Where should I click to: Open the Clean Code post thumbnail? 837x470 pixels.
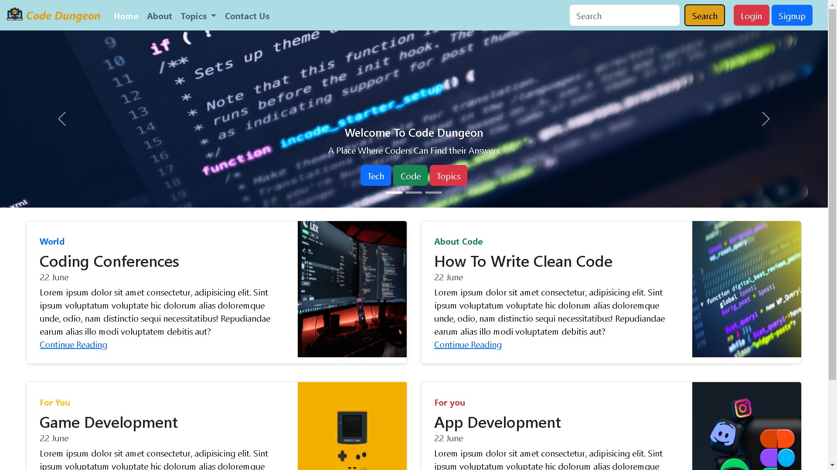[x=746, y=289]
